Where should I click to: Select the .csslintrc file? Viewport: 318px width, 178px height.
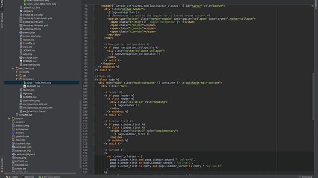click(x=20, y=122)
